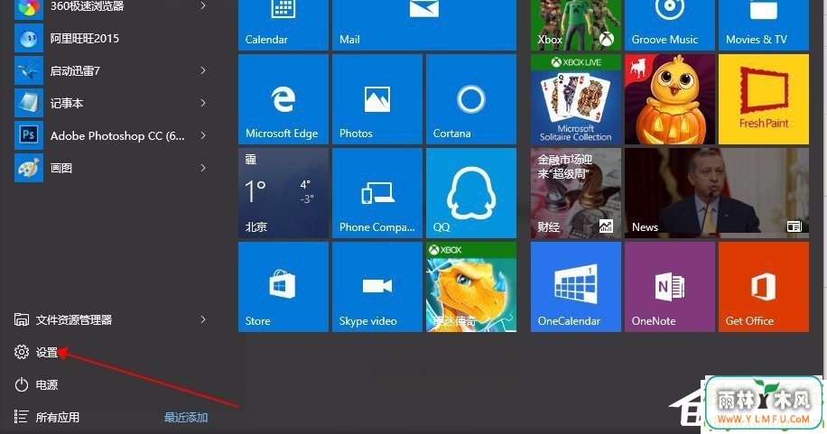827x434 pixels.
Task: Launch OneNote tile
Action: [669, 287]
